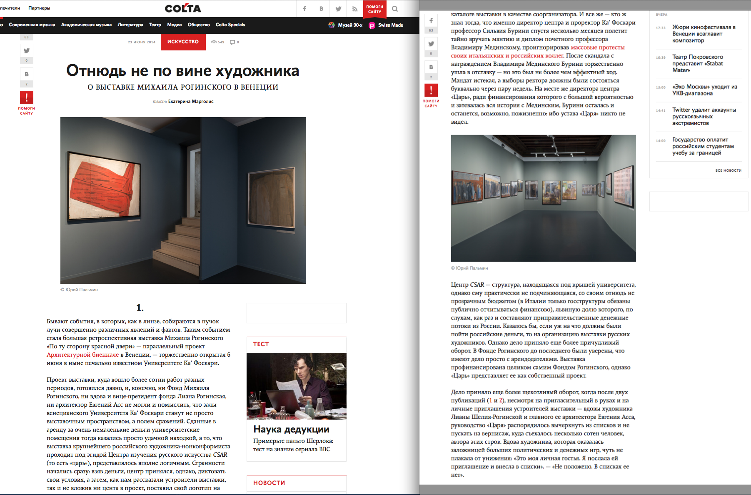
Task: Click the comments speech bubble icon beside the view count
Action: 232,42
